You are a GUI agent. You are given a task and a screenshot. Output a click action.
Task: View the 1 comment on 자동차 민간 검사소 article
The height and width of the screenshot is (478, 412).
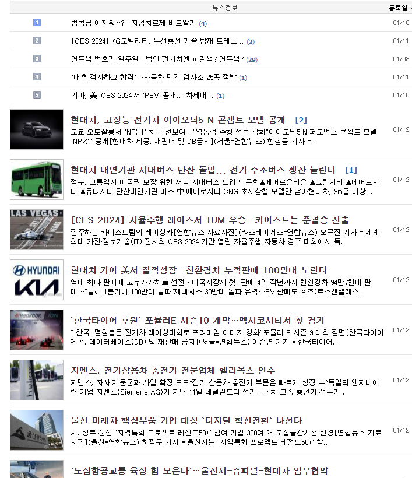coord(243,78)
